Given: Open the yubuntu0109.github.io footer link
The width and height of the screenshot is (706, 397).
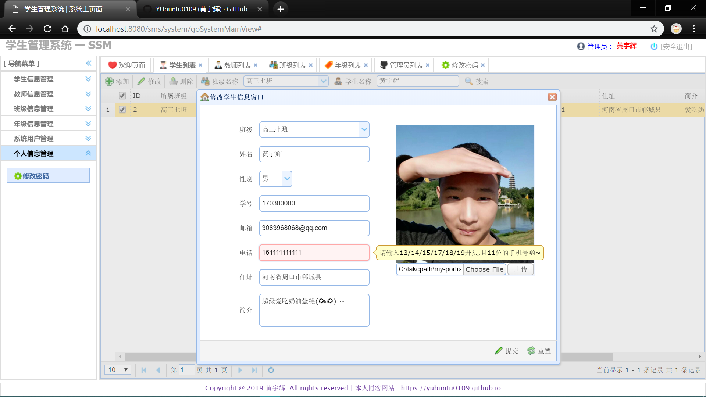Looking at the screenshot, I should coord(450,388).
